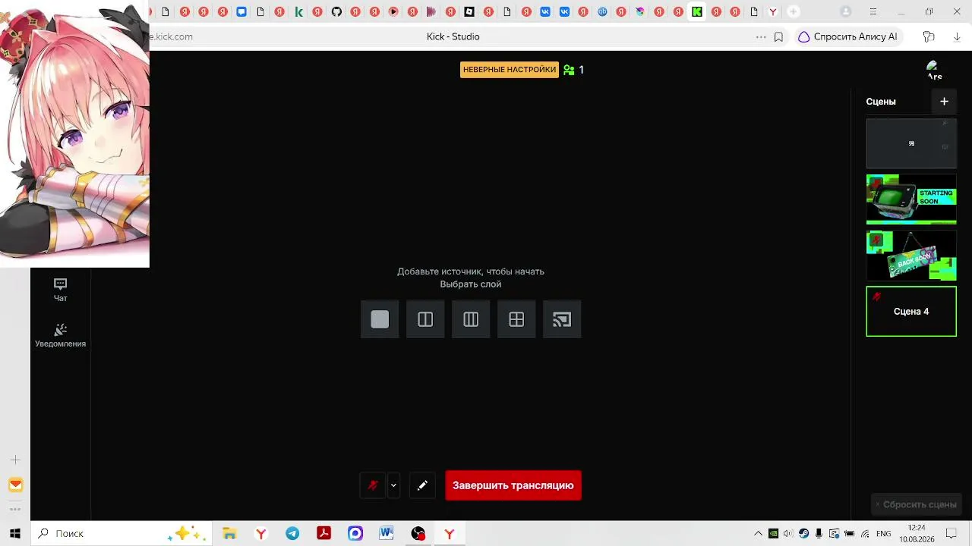Add a new scene with plus button
The height and width of the screenshot is (546, 972).
[x=944, y=102]
